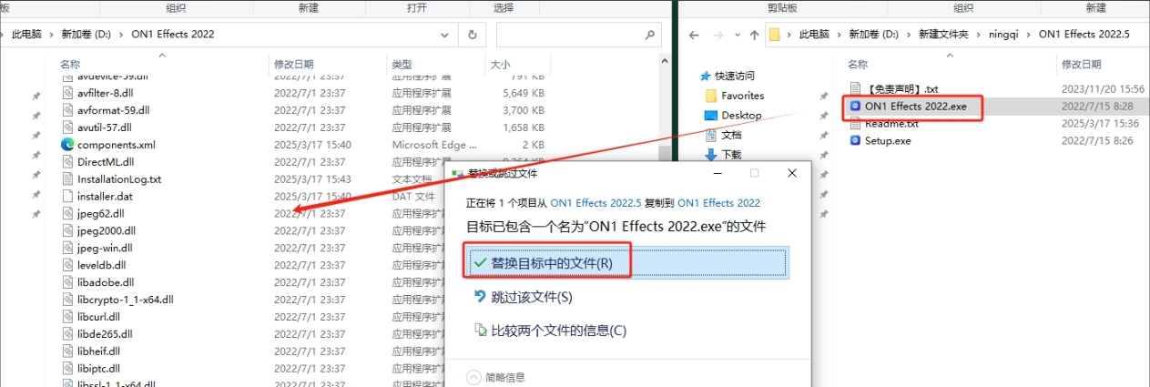Viewport: 1150px width, 387px height.
Task: Select jpeg2000.dll file icon
Action: pyautogui.click(x=67, y=230)
